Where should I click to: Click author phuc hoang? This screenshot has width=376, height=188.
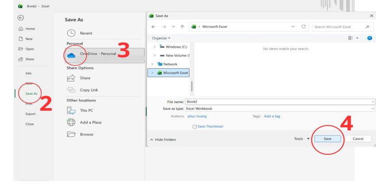(x=197, y=116)
